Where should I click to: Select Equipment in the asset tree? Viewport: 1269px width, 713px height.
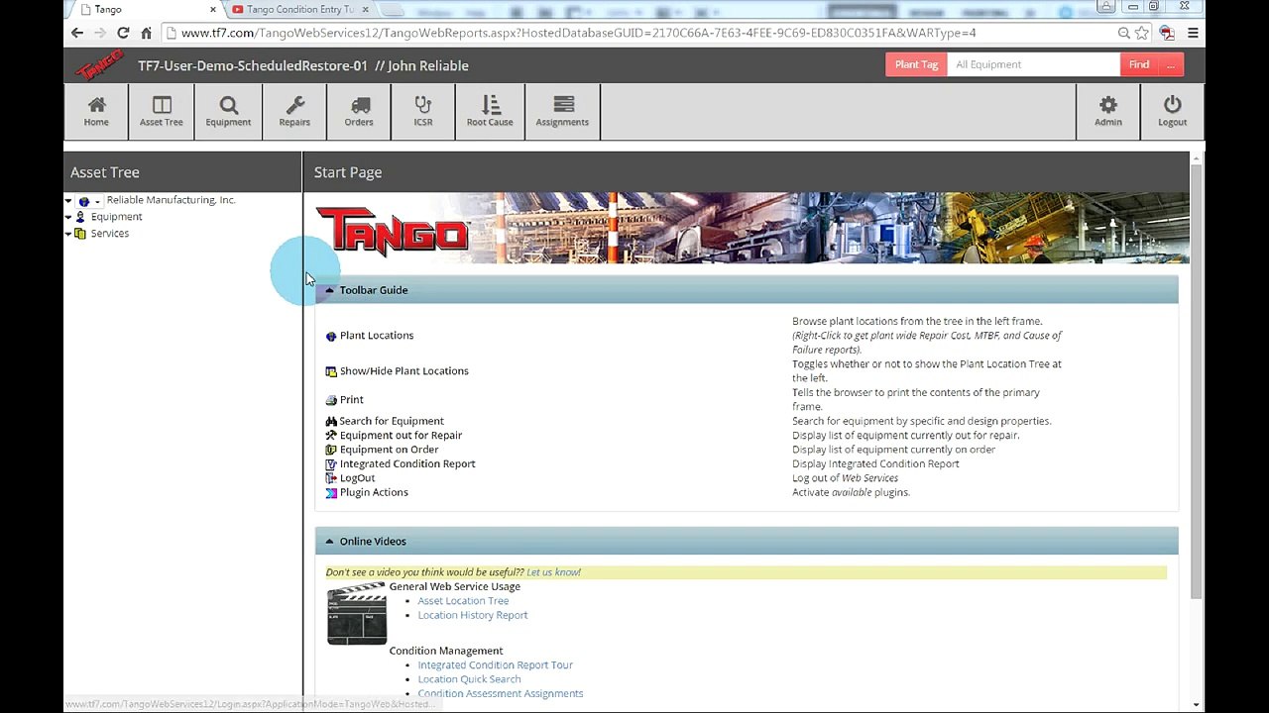pos(116,217)
